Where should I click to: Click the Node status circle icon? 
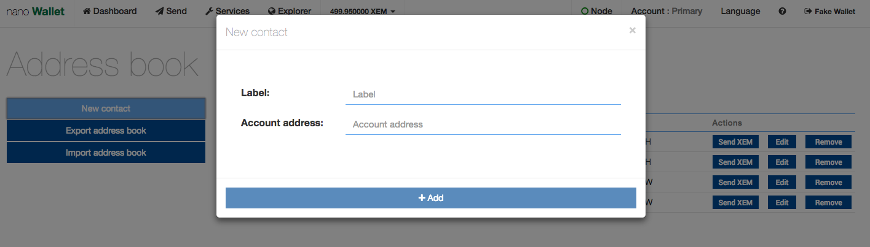585,11
